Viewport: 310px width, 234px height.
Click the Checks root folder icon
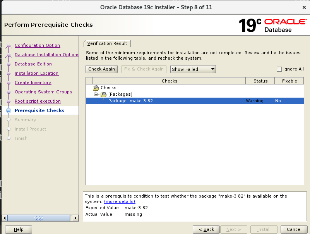pyautogui.click(x=96, y=88)
